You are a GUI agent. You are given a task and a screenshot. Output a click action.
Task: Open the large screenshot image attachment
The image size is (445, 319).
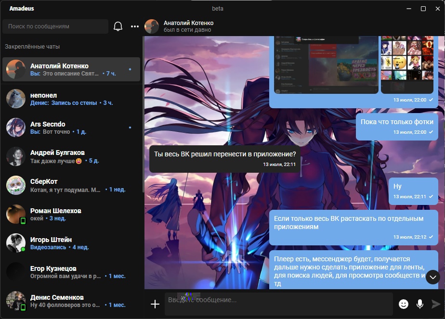click(x=326, y=64)
